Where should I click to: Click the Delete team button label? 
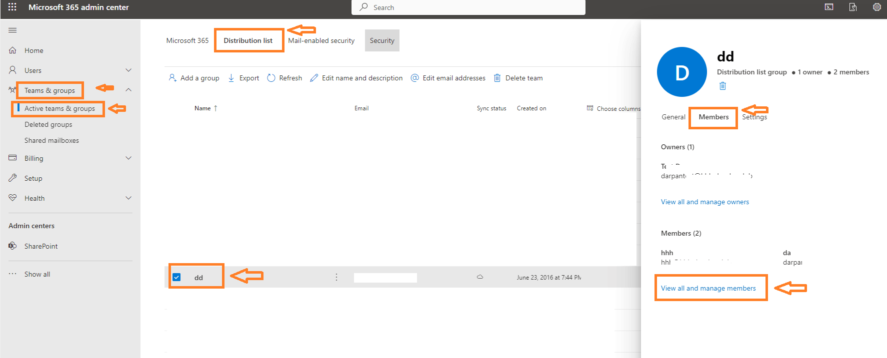pos(524,78)
